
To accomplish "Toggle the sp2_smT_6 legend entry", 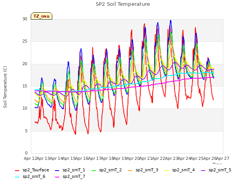I will [30, 177].
